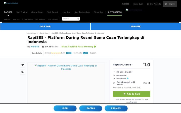
Task: Click Game Cuan link in top header
Action: [138, 4]
